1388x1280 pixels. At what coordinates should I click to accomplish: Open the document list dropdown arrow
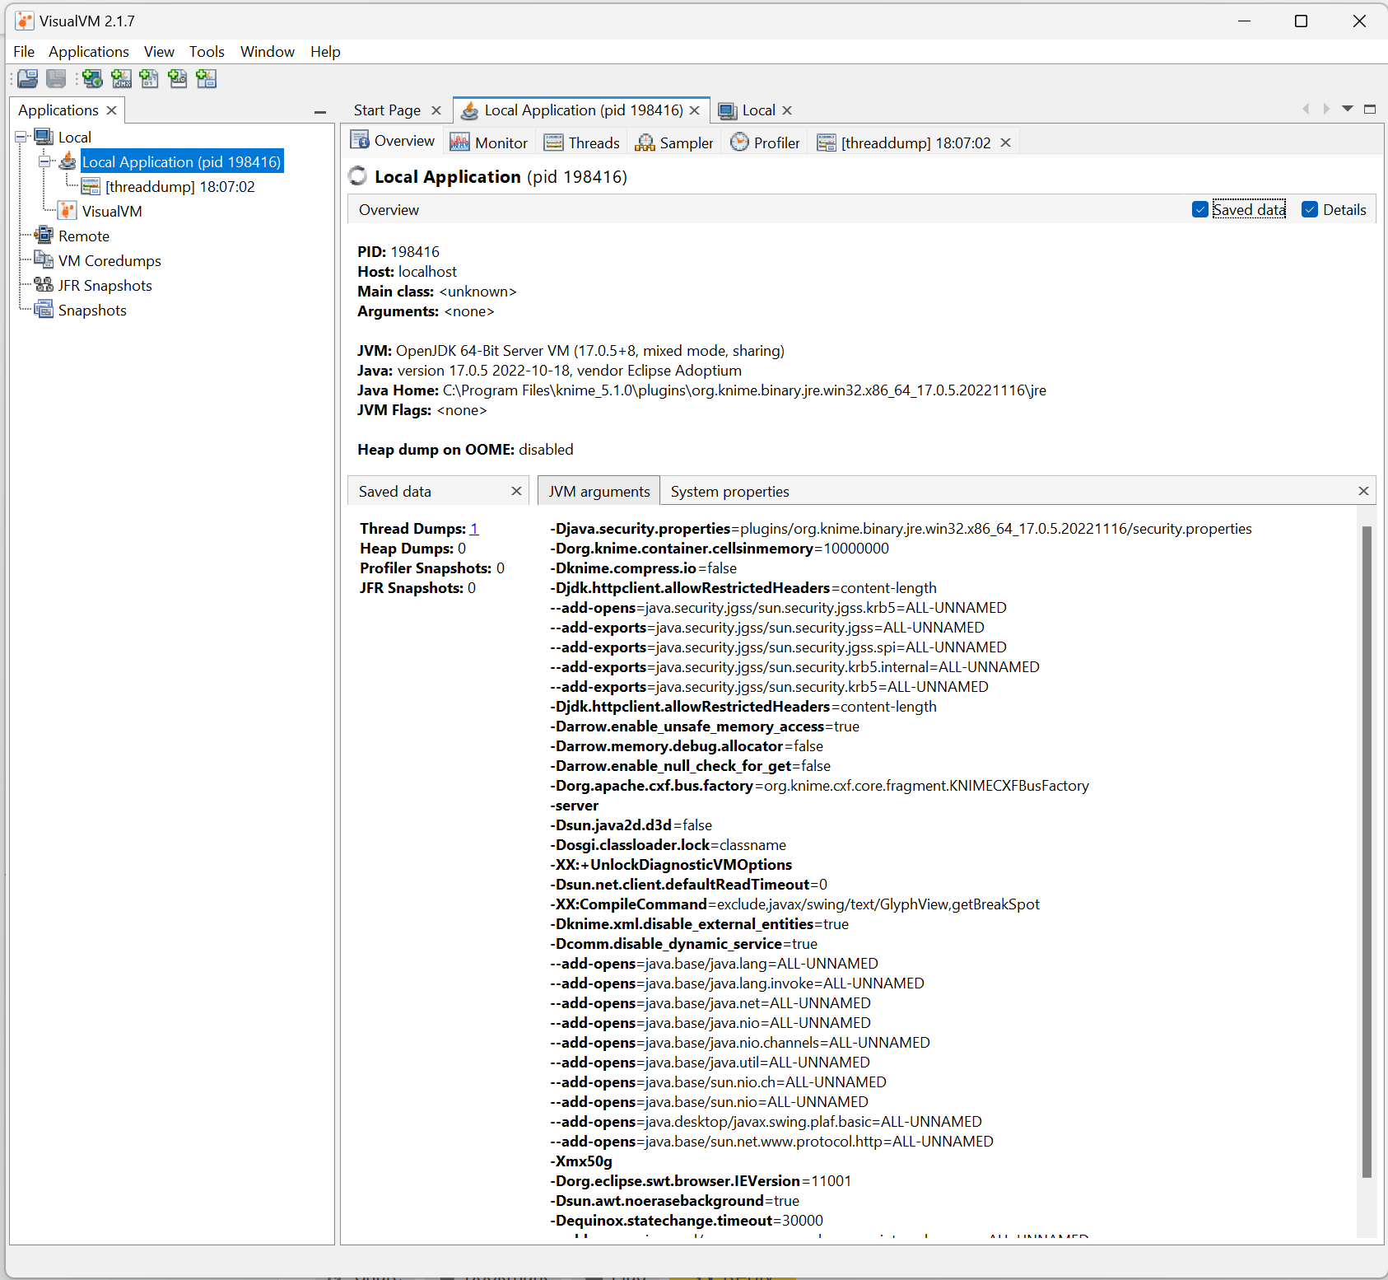[1348, 109]
